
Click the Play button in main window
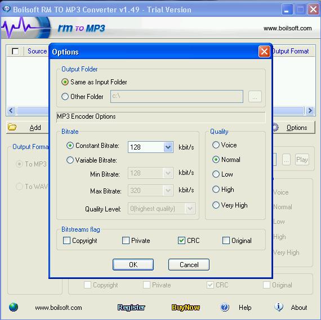tap(302, 160)
